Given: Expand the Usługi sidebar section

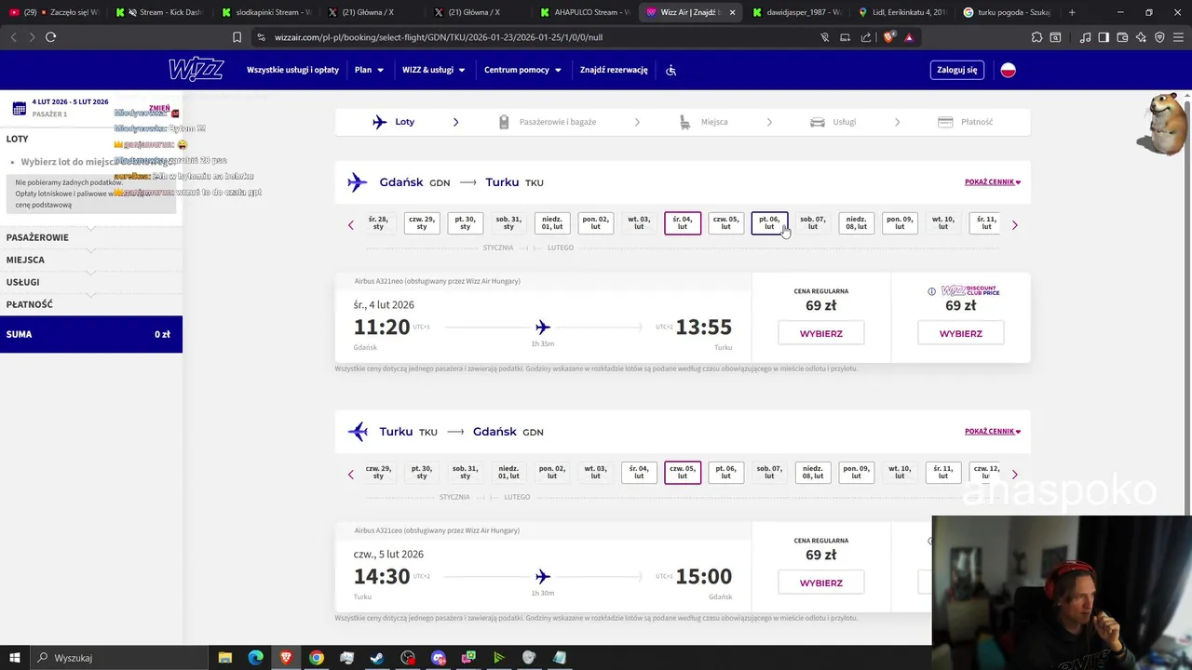Looking at the screenshot, I should point(91,282).
